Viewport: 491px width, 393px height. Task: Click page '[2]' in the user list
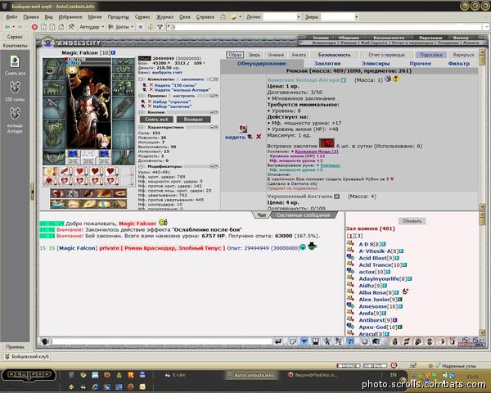point(359,236)
